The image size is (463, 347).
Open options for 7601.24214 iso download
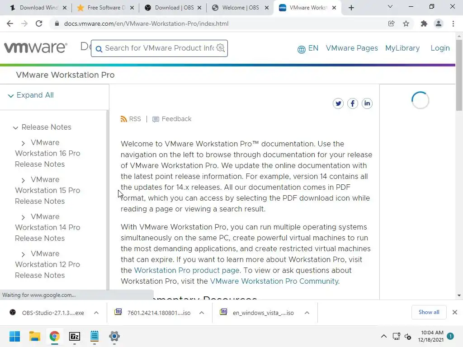[x=202, y=313]
